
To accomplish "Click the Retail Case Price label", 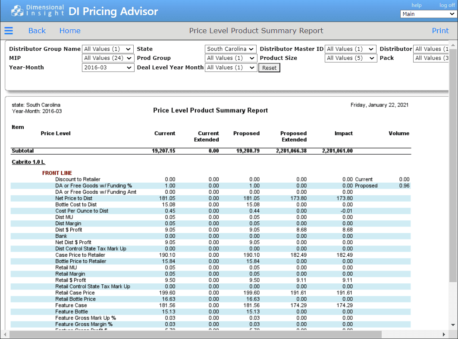I will click(x=75, y=293).
